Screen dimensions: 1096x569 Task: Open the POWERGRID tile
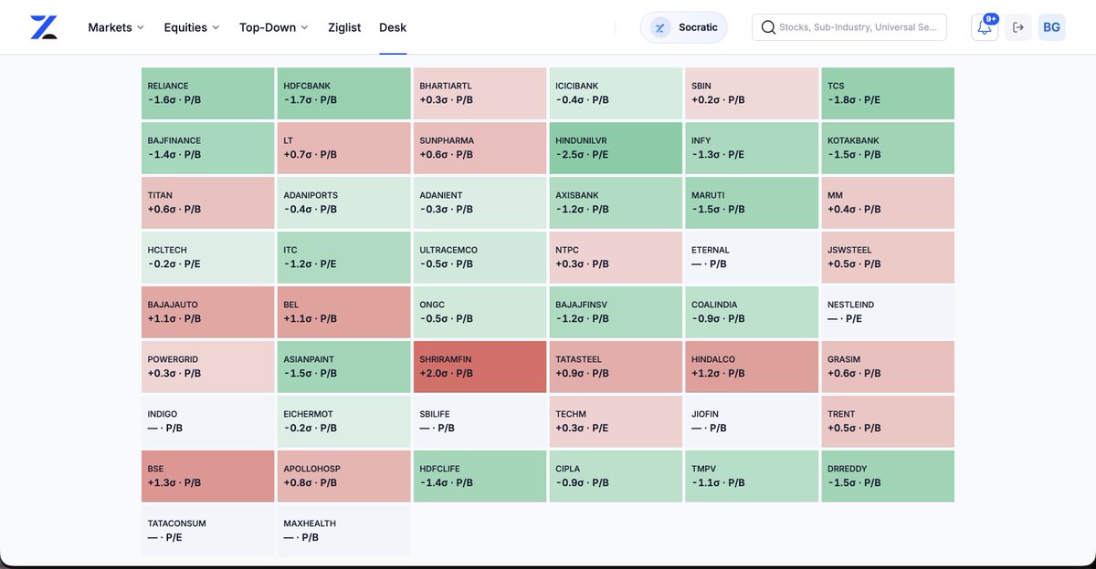pyautogui.click(x=207, y=367)
